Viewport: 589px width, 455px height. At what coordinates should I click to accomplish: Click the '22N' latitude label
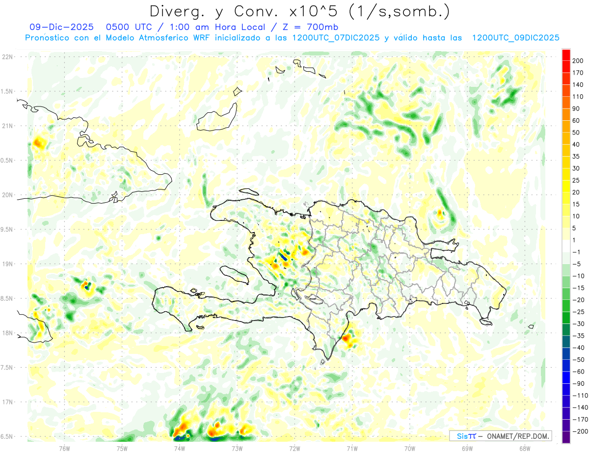coord(7,57)
